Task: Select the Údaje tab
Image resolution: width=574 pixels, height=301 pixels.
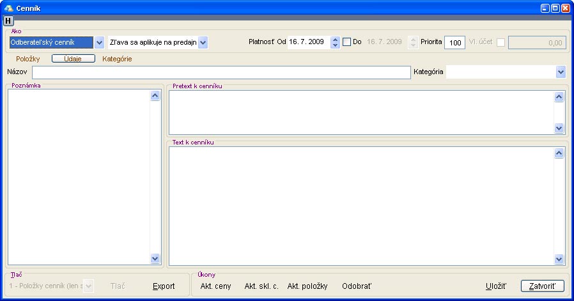Action: click(73, 59)
